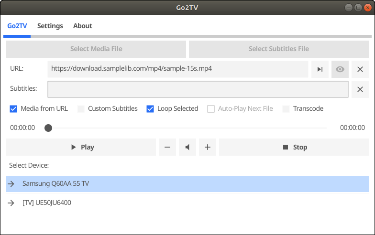Switch to the About tab
Image resolution: width=375 pixels, height=235 pixels.
pos(82,26)
